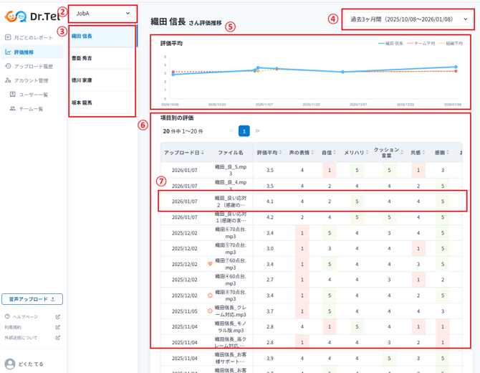This screenshot has height=373, width=480.
Task: Click the チーム一覧 team icon
Action: coord(13,108)
